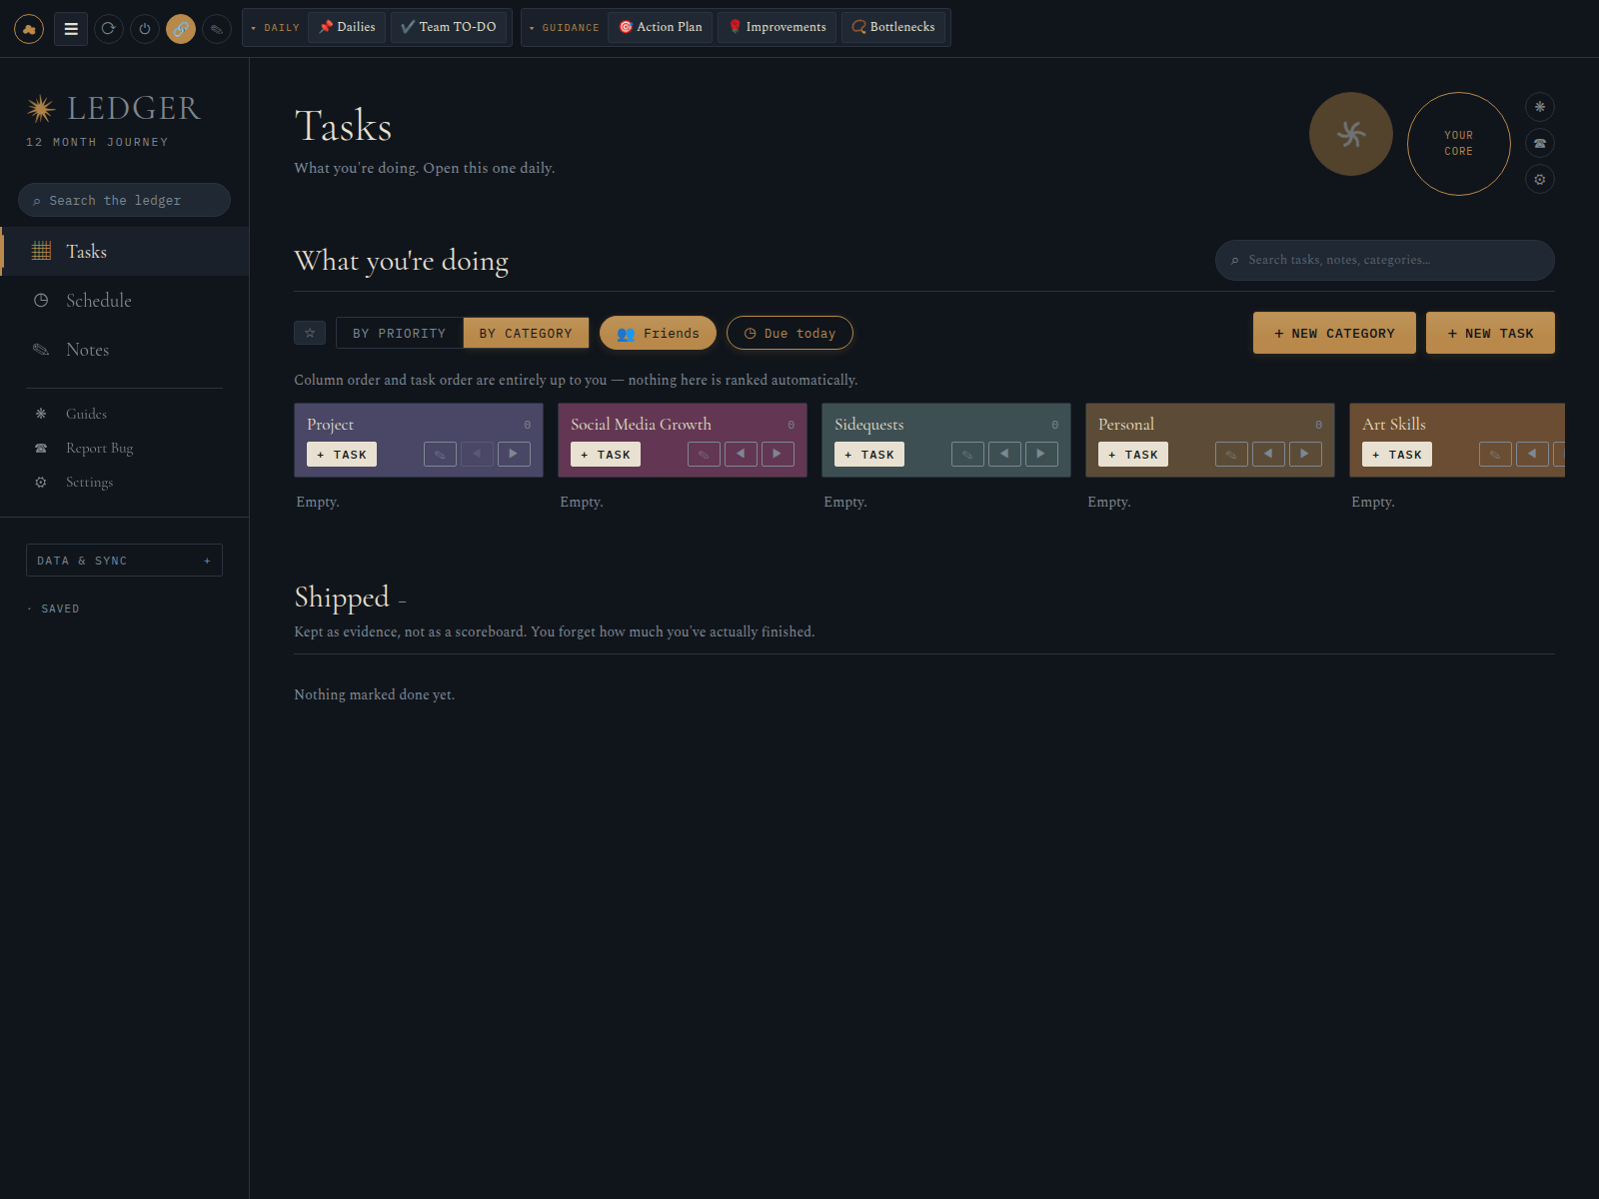Image resolution: width=1599 pixels, height=1199 pixels.
Task: Click the highlighted link icon in top bar
Action: [181, 29]
